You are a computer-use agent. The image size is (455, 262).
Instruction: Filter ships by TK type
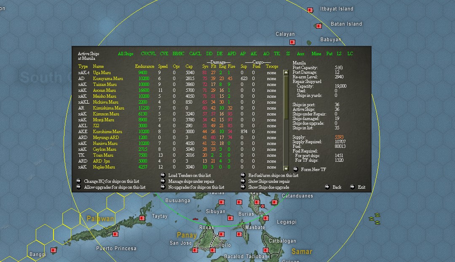277,53
